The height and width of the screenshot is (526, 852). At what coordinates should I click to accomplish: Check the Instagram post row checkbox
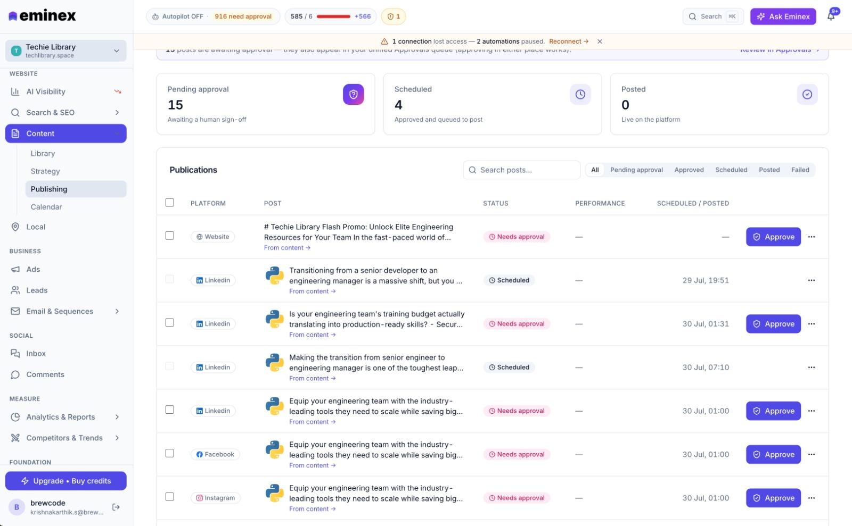[170, 497]
